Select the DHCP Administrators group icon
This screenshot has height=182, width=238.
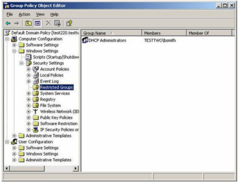click(x=85, y=40)
